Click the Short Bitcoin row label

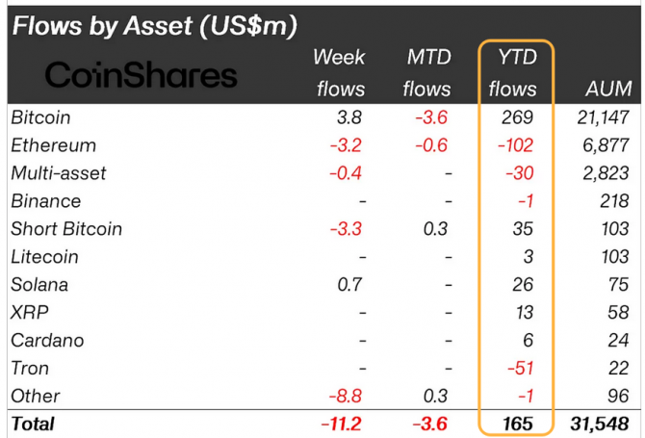coord(66,229)
